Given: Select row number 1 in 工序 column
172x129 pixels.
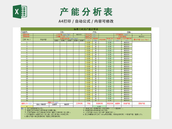Looking at the screenshot, I should 27,42.
